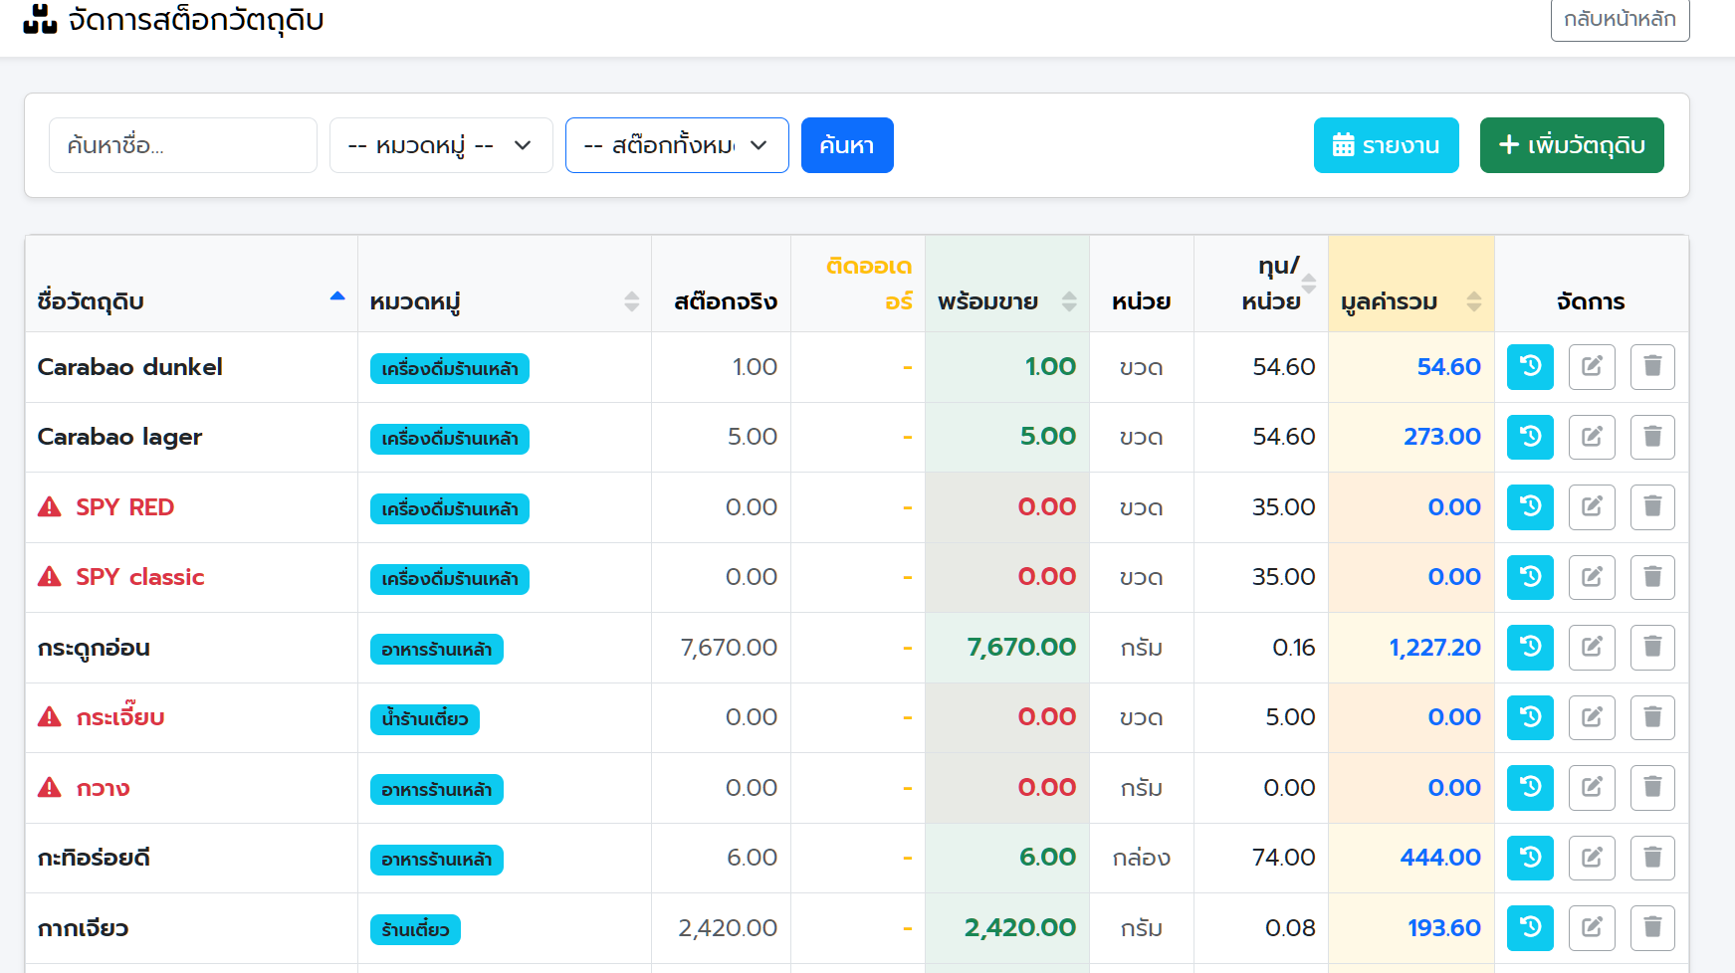Sort by ทุน/หน่วย column header
1735x973 pixels.
coord(1261,284)
